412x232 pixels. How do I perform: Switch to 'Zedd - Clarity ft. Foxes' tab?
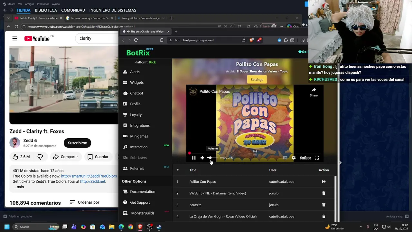(x=38, y=18)
